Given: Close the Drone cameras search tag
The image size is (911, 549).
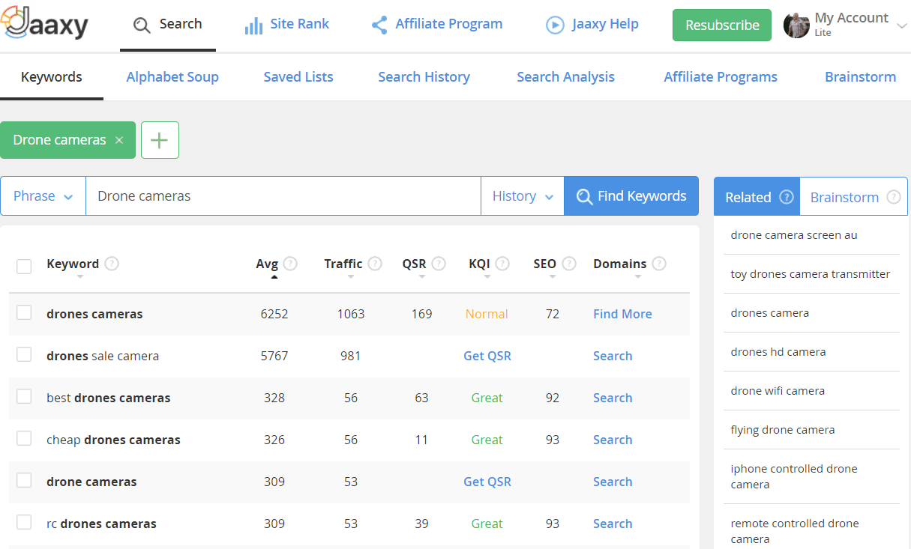Looking at the screenshot, I should pos(119,140).
